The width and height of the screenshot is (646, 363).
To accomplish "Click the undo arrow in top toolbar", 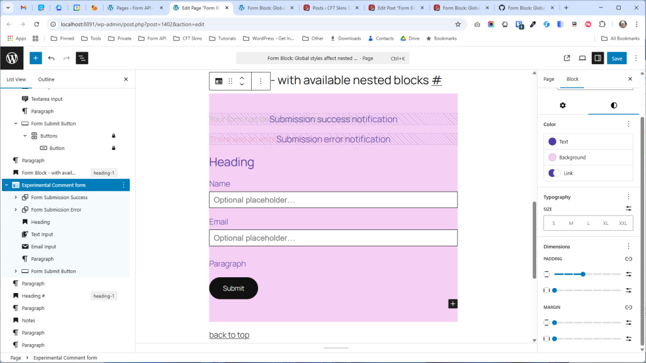I will (51, 58).
